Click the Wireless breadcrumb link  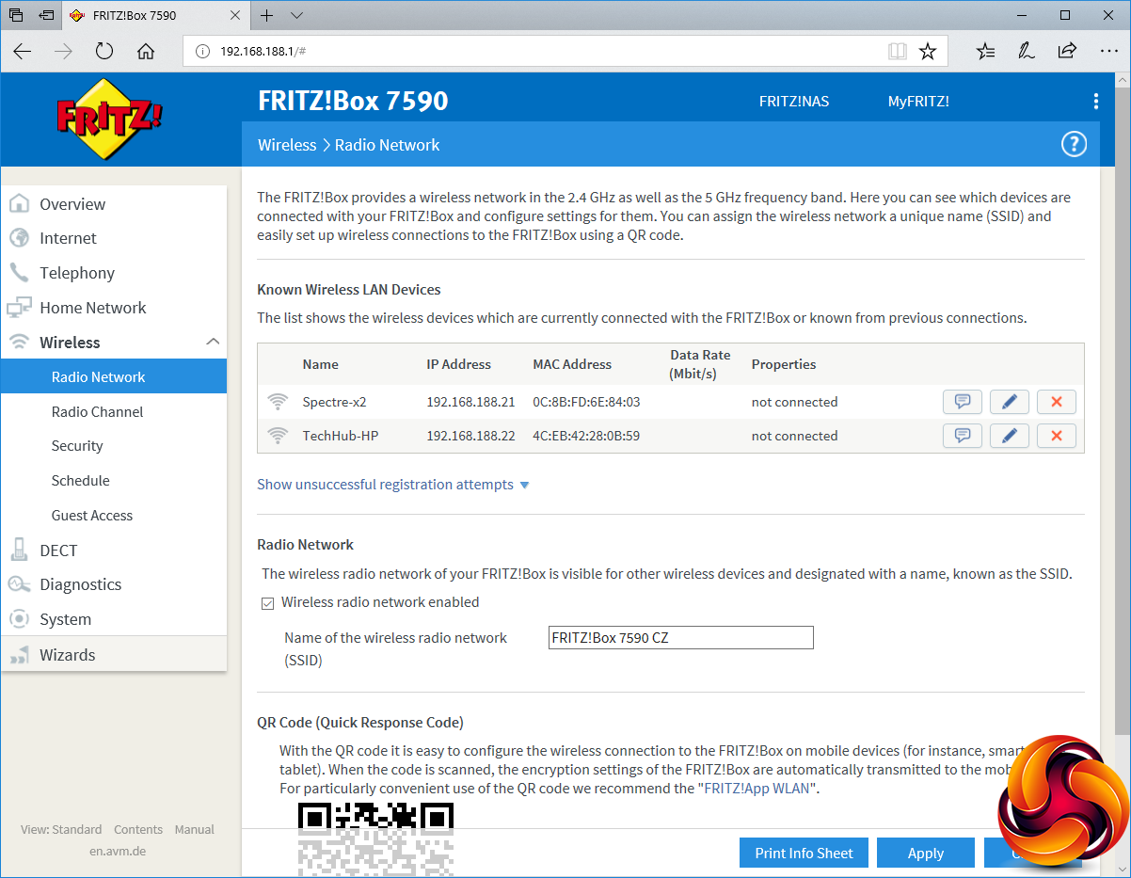287,145
